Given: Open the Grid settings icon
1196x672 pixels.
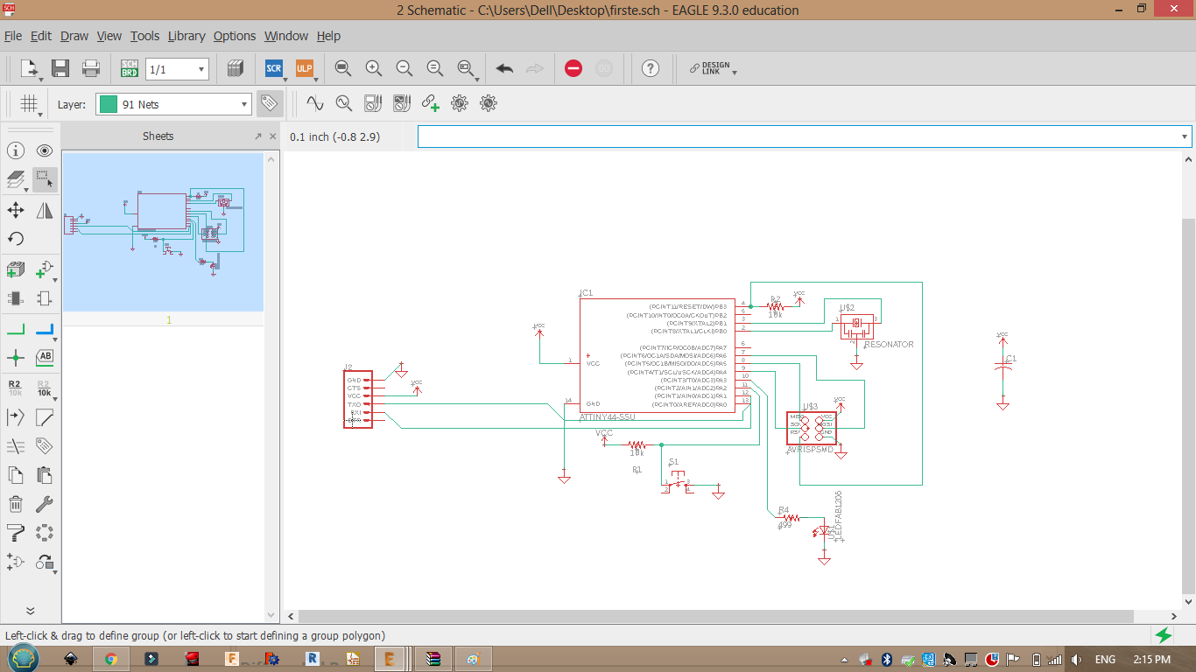Looking at the screenshot, I should click(29, 103).
